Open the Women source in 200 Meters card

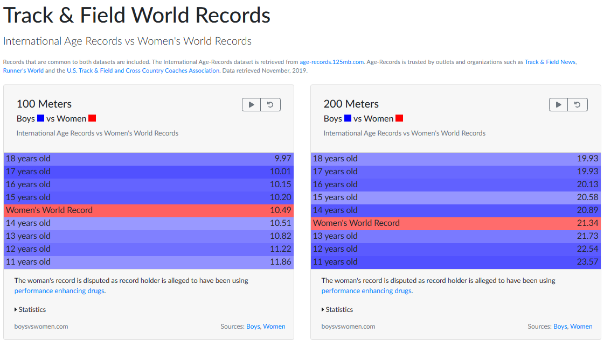tap(581, 326)
